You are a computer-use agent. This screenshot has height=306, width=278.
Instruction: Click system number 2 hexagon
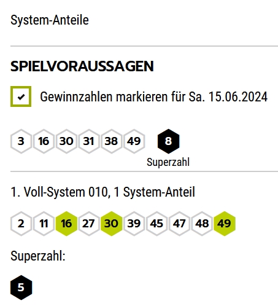click(21, 224)
